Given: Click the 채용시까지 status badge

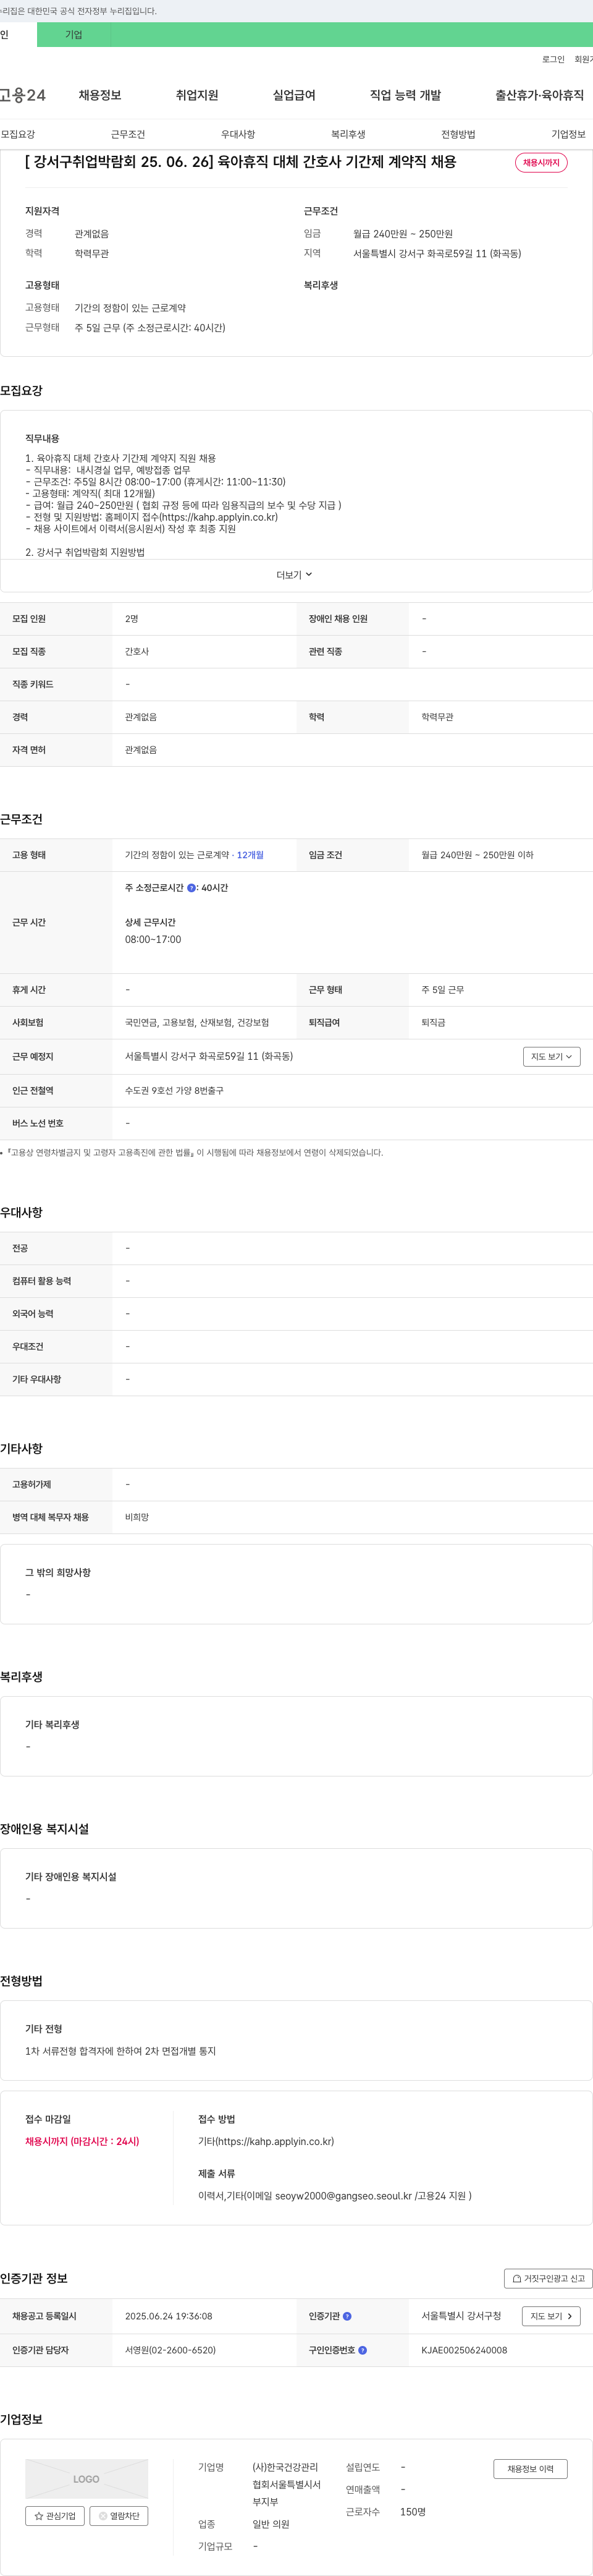Looking at the screenshot, I should pyautogui.click(x=541, y=162).
